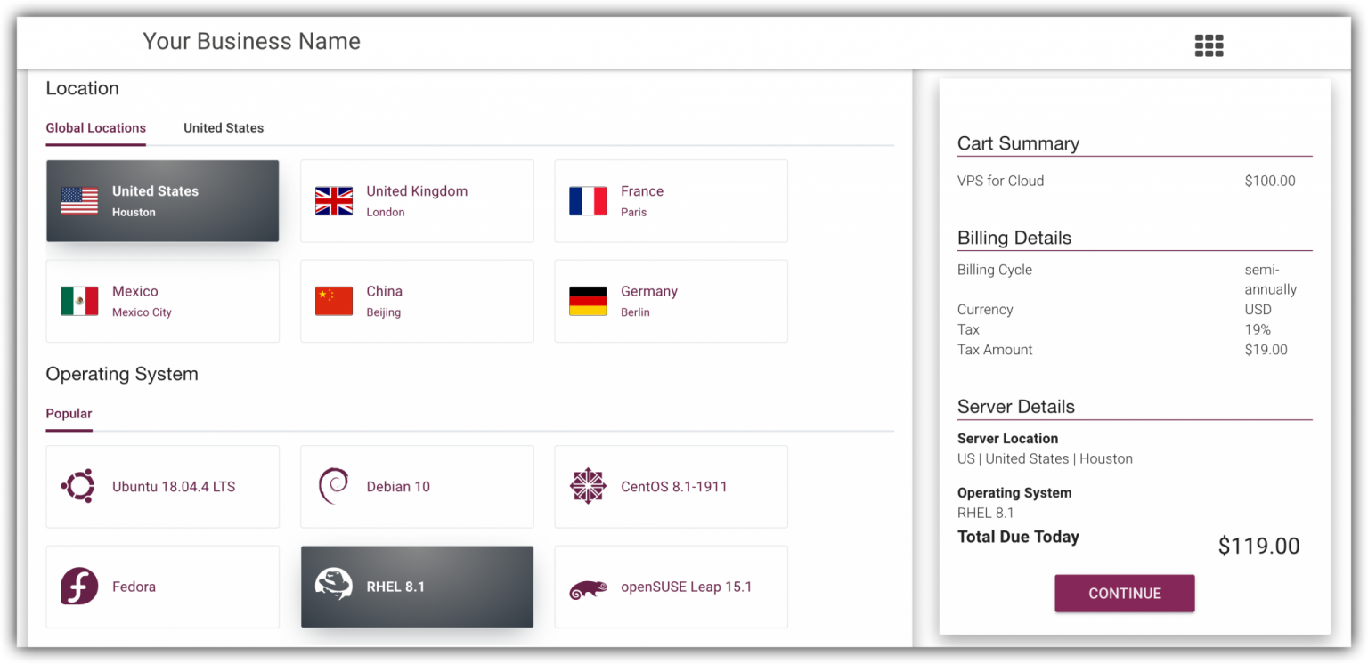The width and height of the screenshot is (1368, 664).
Task: Click the Germany flag icon
Action: point(588,301)
